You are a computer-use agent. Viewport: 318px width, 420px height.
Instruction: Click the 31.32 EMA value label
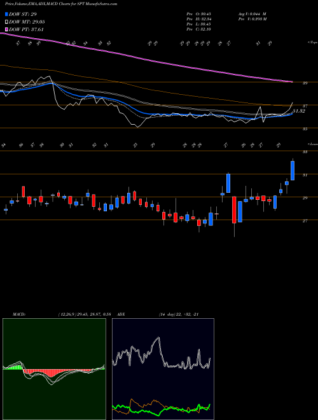tap(299, 111)
